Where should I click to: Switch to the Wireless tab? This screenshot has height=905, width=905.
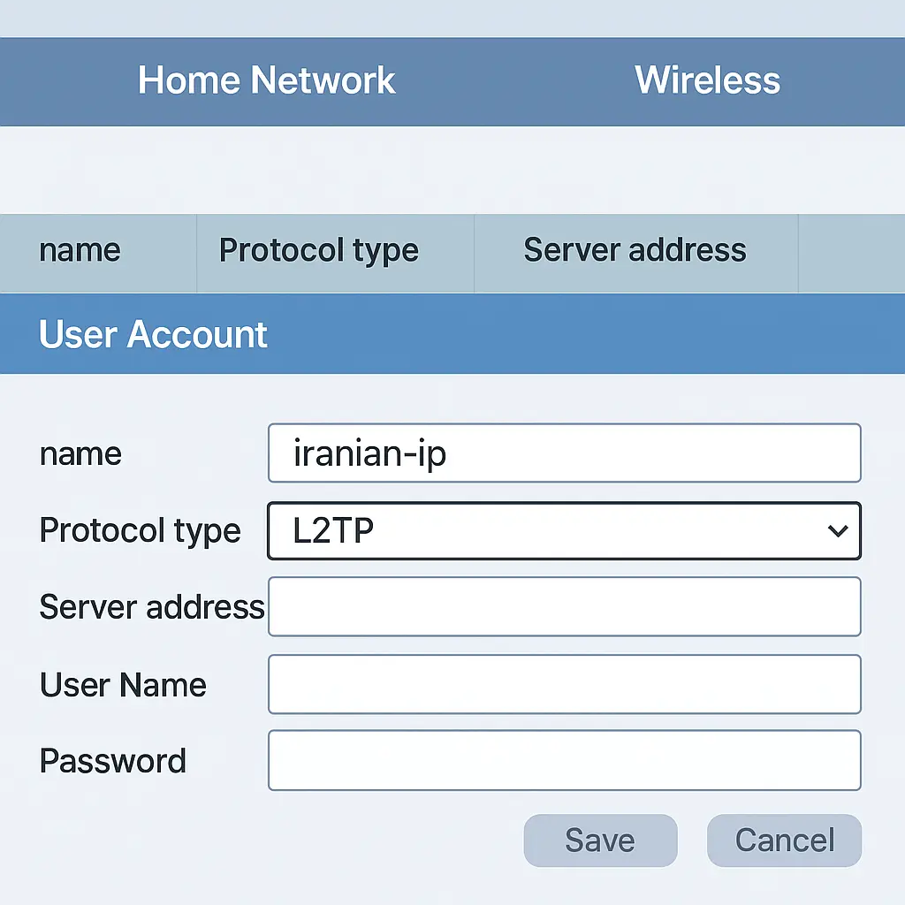pyautogui.click(x=707, y=80)
